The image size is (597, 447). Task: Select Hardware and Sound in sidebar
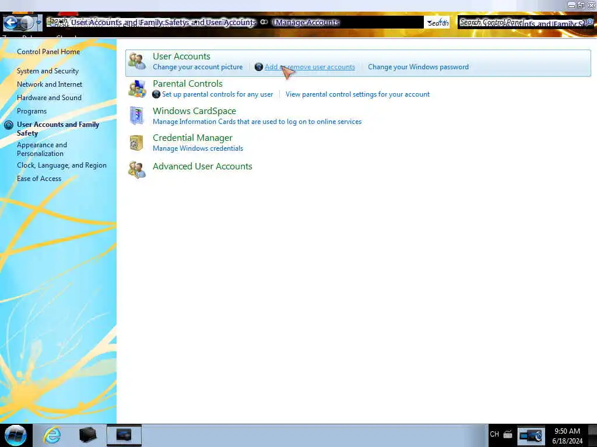49,98
